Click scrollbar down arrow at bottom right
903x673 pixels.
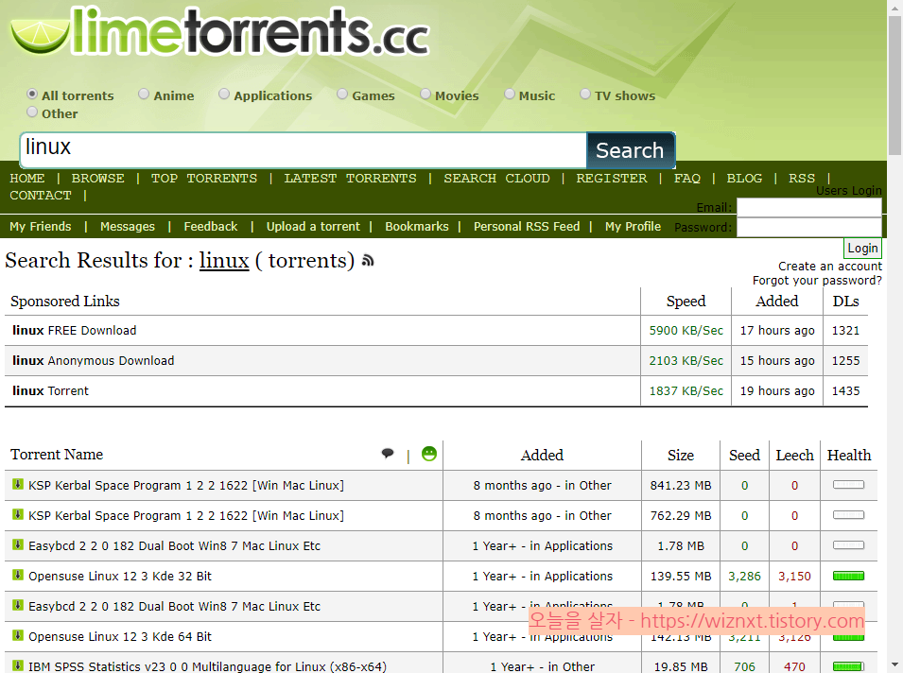click(x=894, y=664)
